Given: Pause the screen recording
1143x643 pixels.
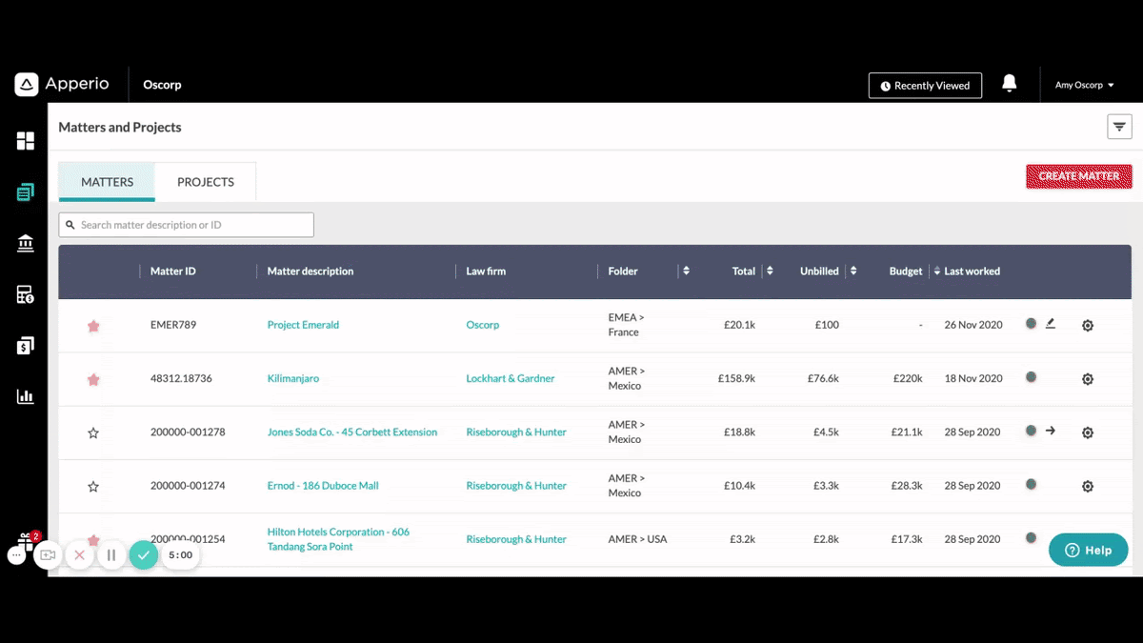Looking at the screenshot, I should (x=111, y=554).
